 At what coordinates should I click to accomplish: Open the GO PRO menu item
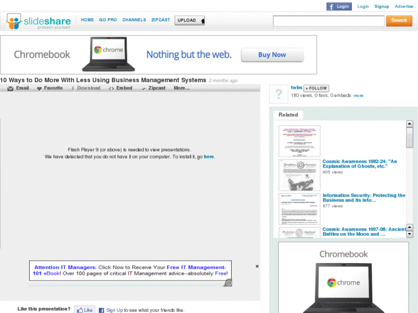(108, 20)
